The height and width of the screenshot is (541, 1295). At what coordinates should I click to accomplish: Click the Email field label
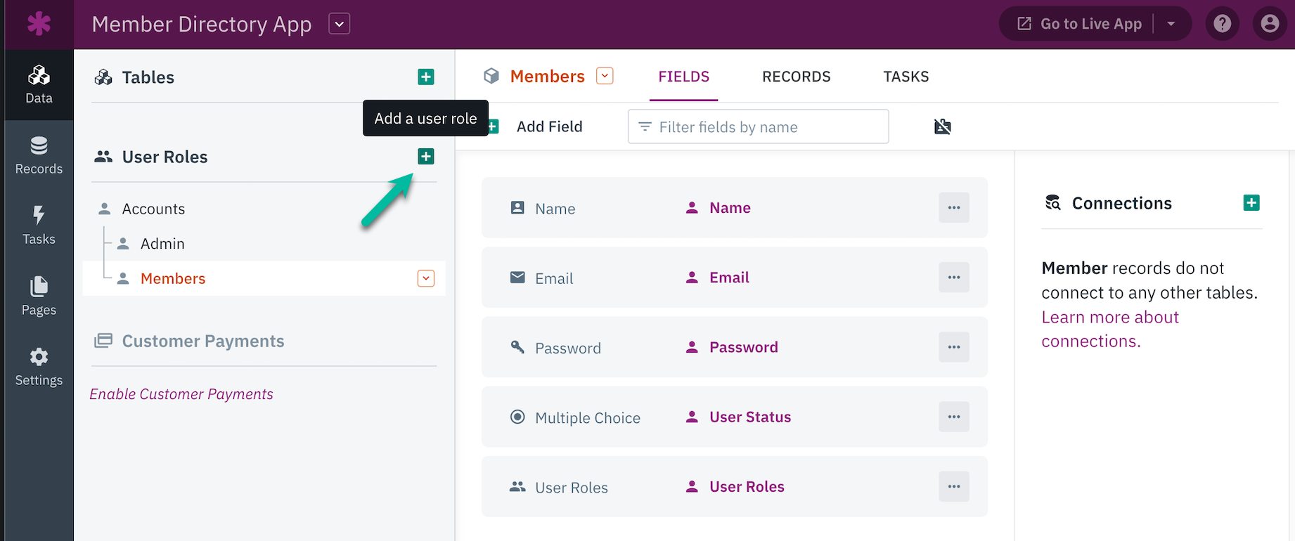tap(729, 278)
